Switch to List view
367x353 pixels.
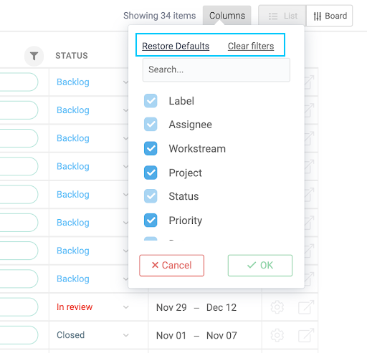click(x=282, y=16)
